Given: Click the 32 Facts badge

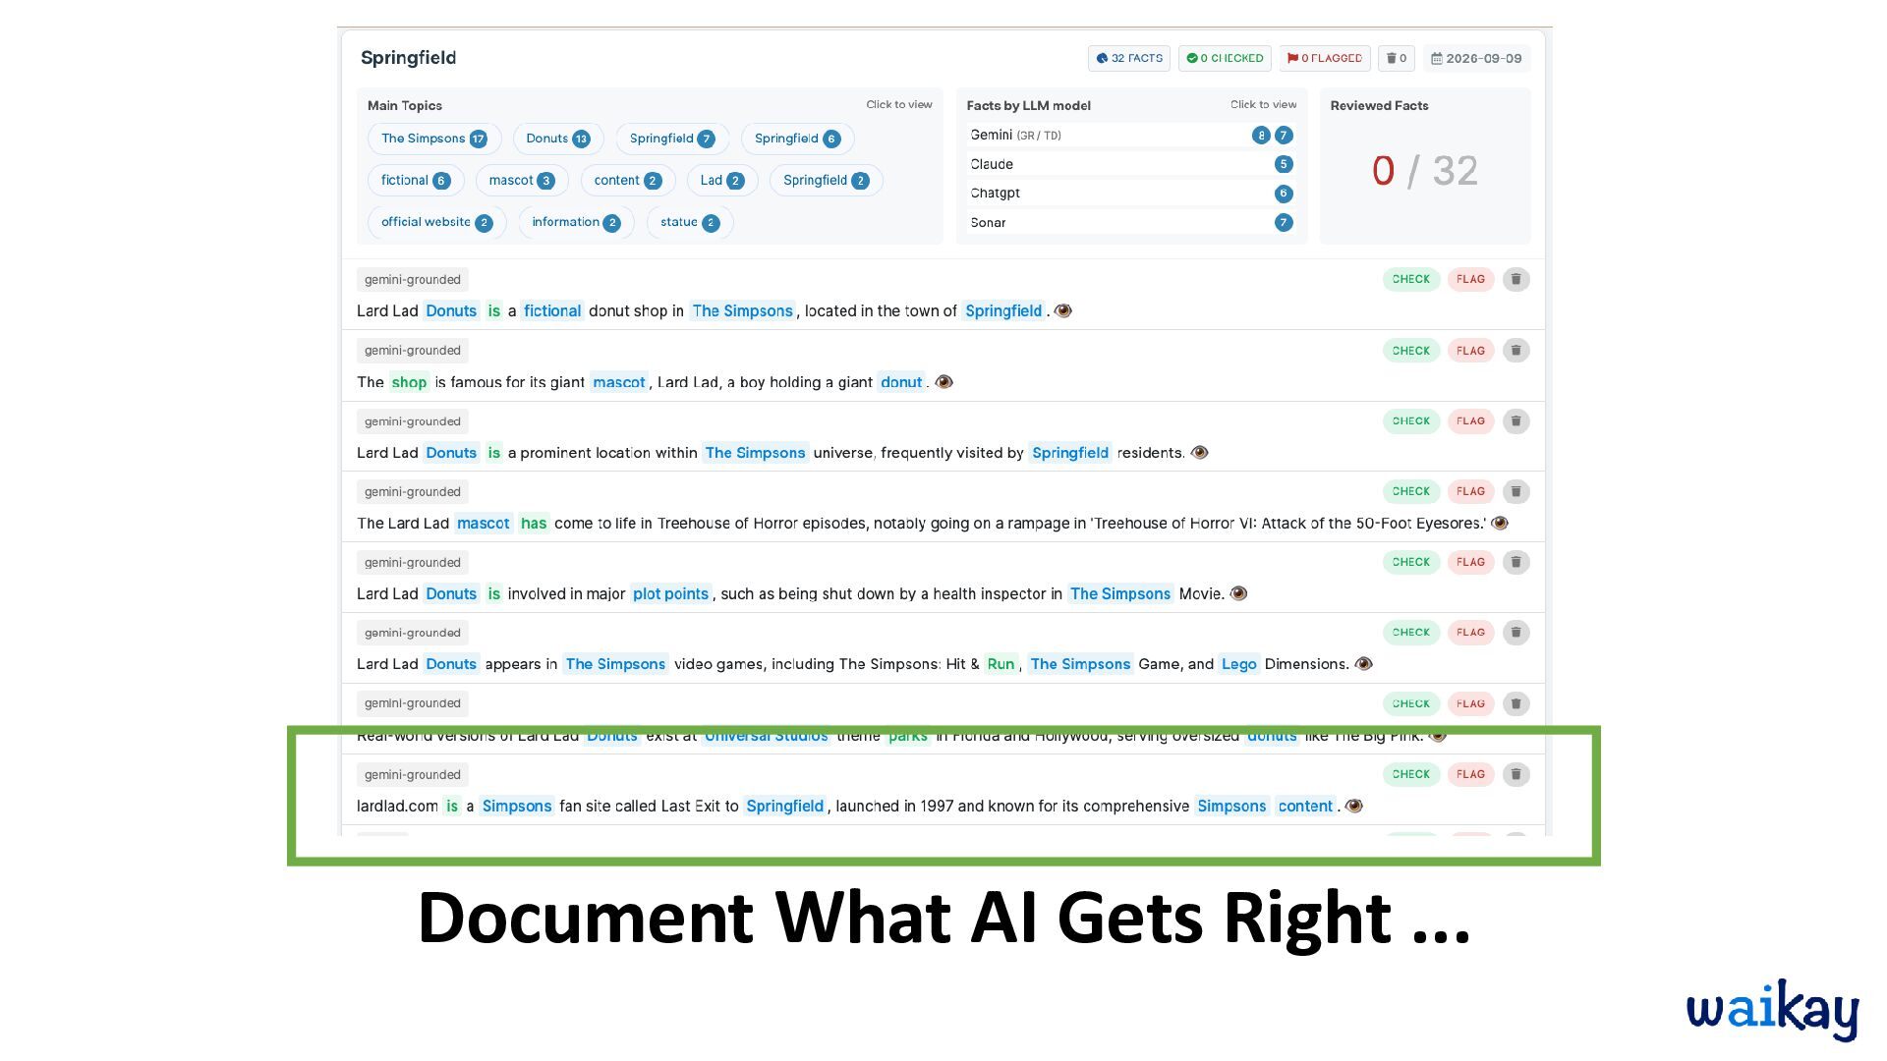Looking at the screenshot, I should click(1129, 58).
